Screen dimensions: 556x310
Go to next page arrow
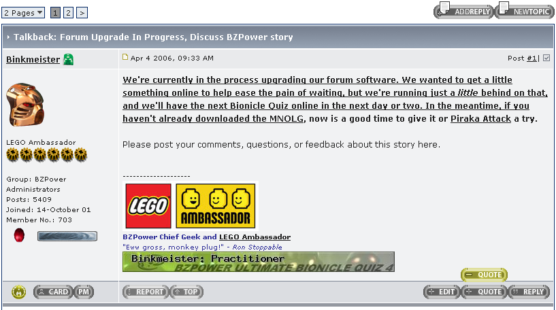pyautogui.click(x=82, y=13)
